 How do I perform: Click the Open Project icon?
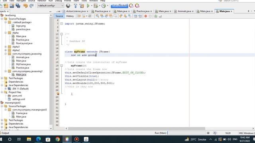[x=12, y=6]
